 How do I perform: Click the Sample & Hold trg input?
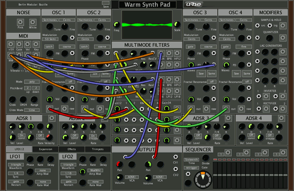270,26
